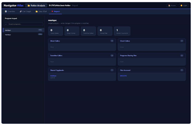Click the Folder Analysis button
This screenshot has width=193, height=125.
click(x=36, y=6)
